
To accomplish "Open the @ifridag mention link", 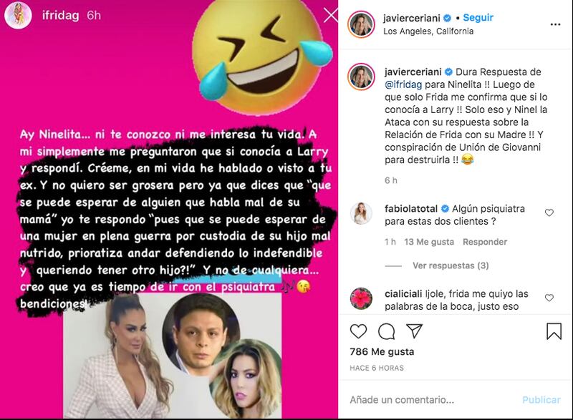I will pyautogui.click(x=403, y=84).
